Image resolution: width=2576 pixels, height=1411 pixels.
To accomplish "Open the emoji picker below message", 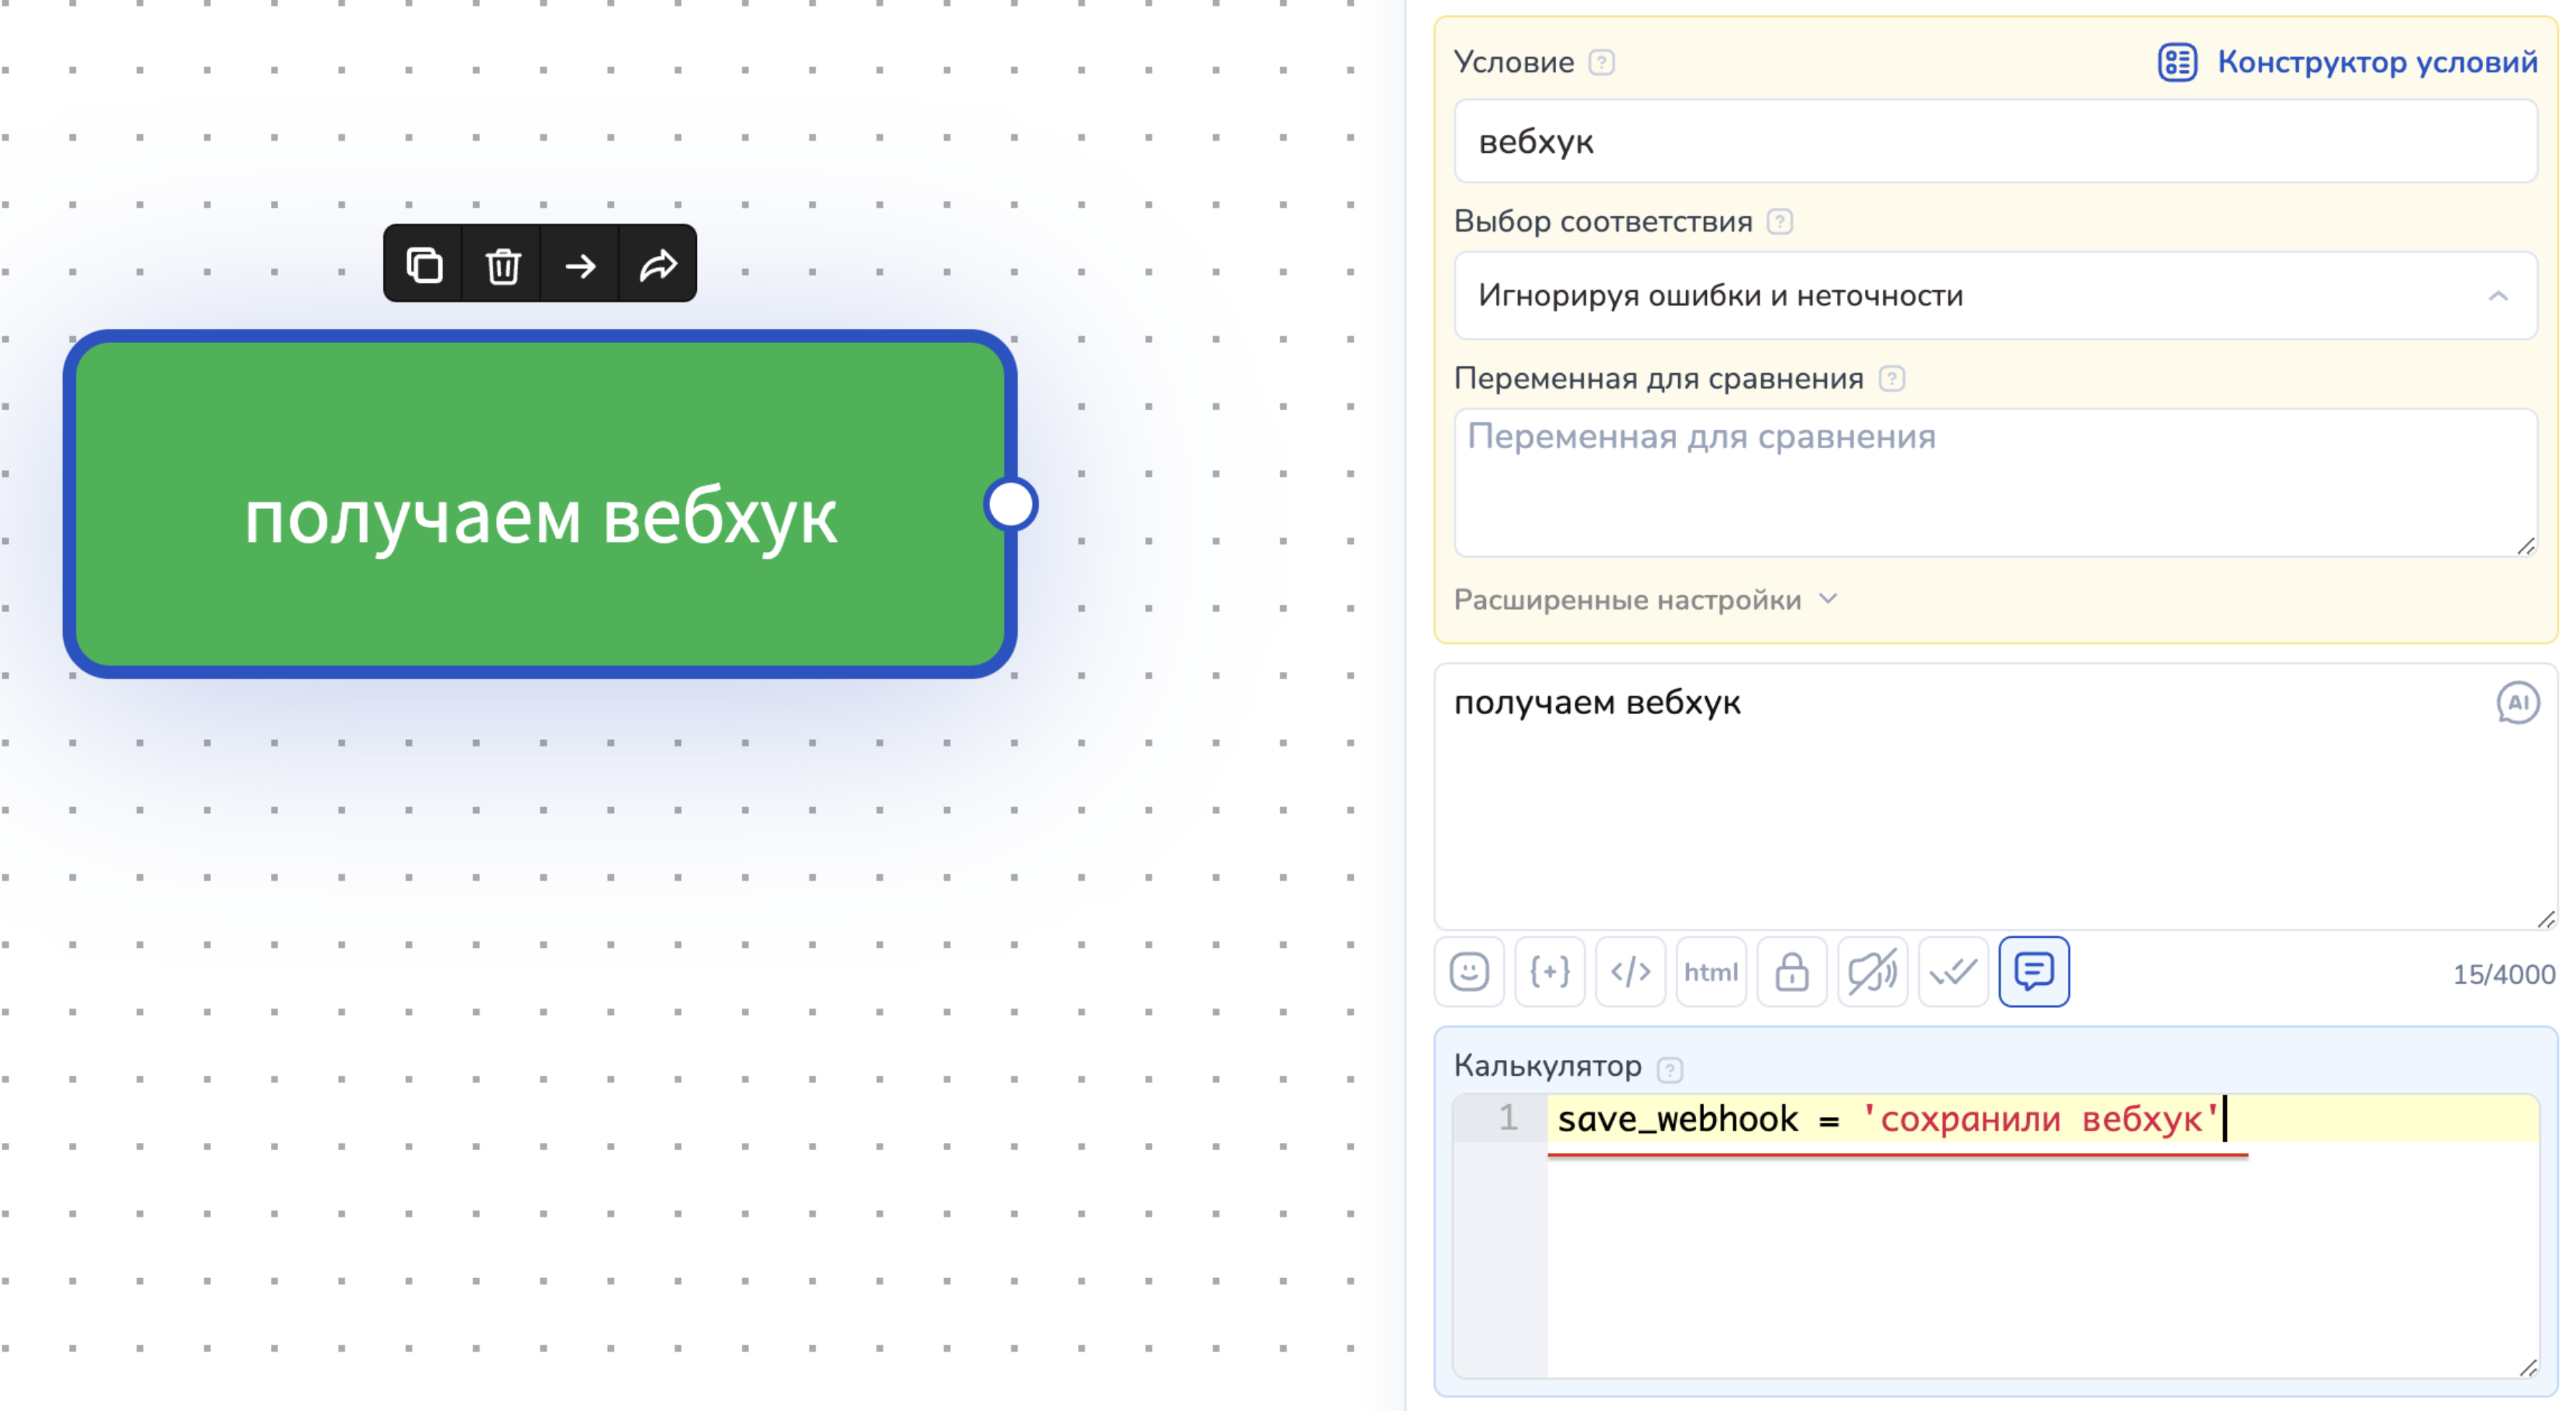I will point(1469,971).
